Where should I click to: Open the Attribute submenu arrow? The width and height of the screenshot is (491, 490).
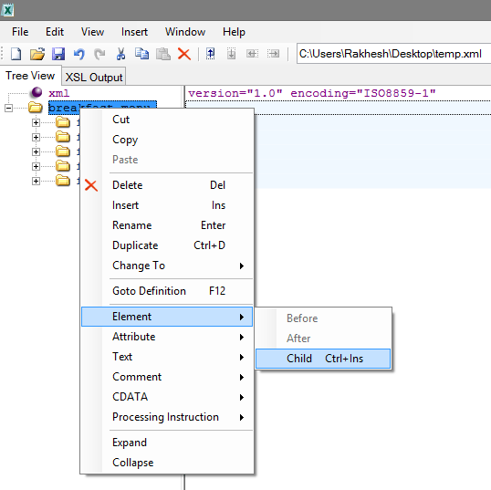click(x=242, y=337)
